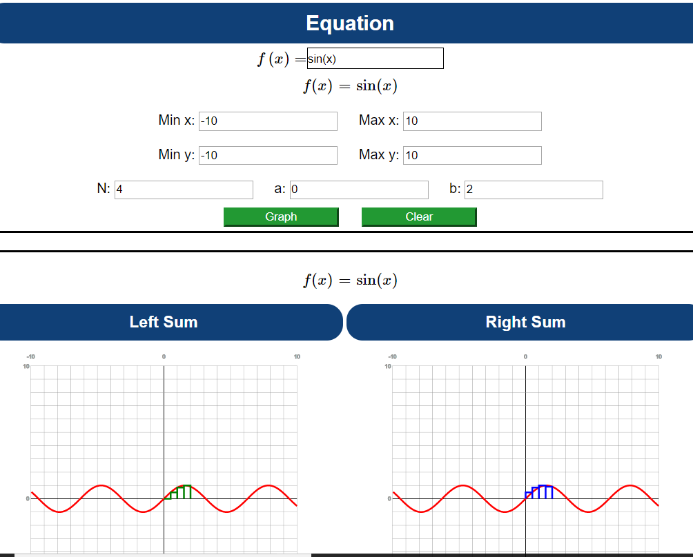
Task: Select the Max x input field
Action: 472,121
